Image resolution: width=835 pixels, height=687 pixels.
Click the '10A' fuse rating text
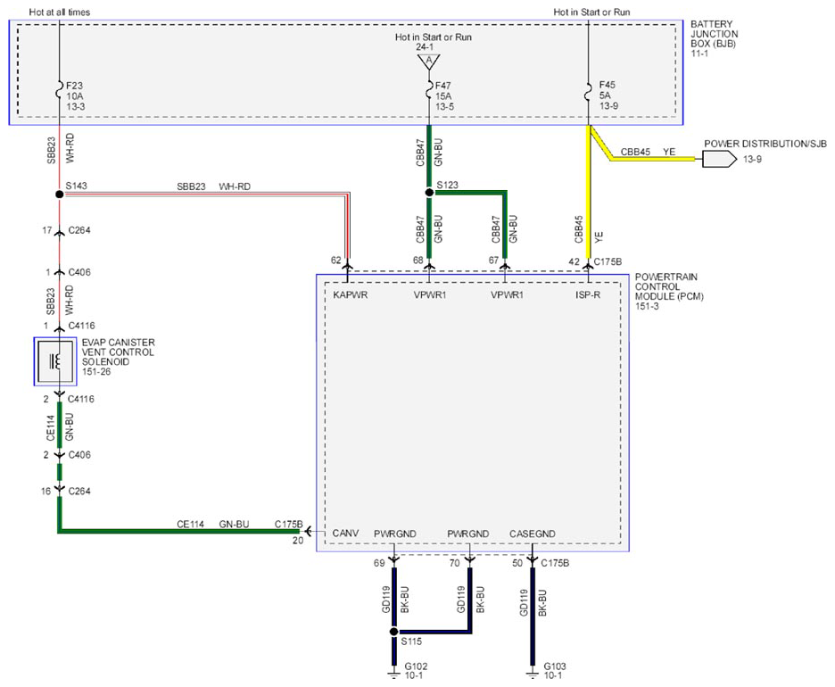click(75, 96)
